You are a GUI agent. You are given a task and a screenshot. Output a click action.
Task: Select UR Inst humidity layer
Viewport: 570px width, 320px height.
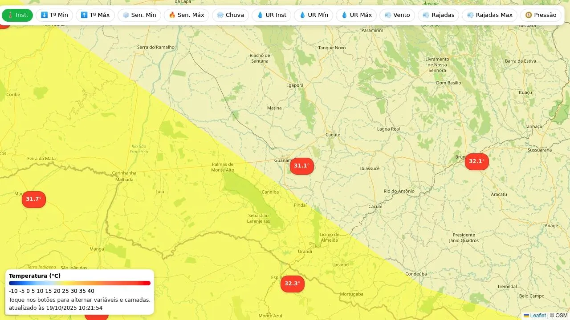(272, 15)
